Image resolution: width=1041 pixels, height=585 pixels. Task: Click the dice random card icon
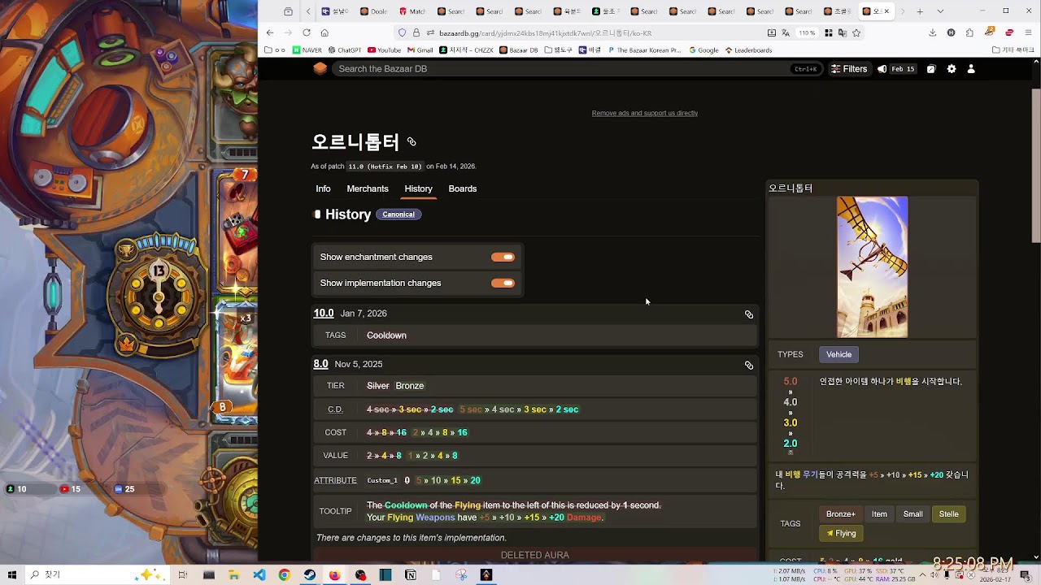tap(931, 69)
